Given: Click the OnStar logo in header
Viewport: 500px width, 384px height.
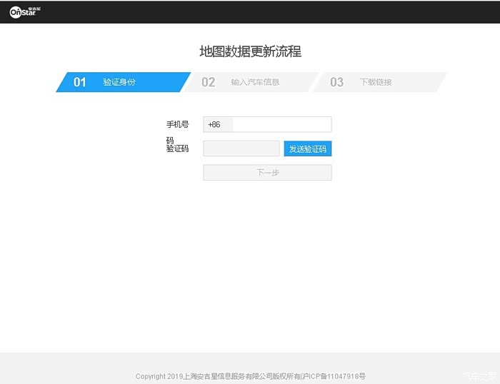Looking at the screenshot, I should click(25, 11).
